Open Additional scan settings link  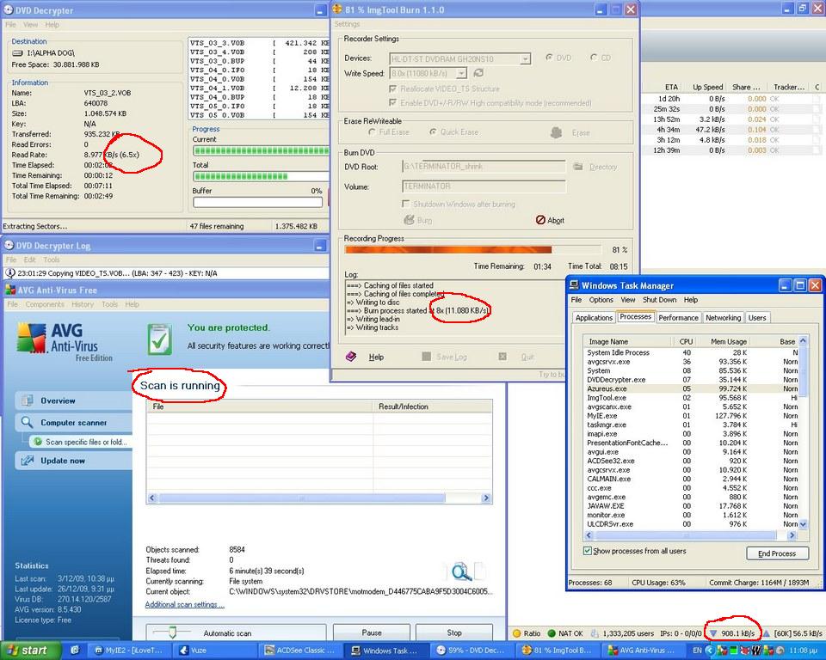(x=185, y=604)
